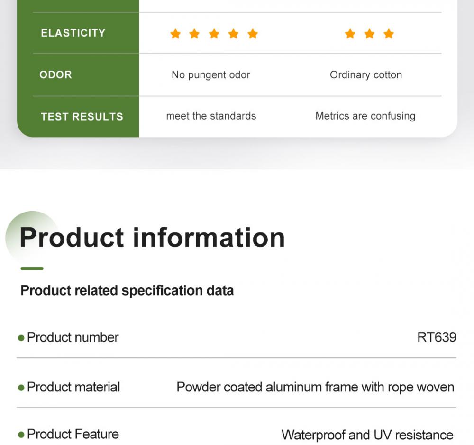The height and width of the screenshot is (445, 474).
Task: Click the third star in the five-star elasticity rating
Action: (x=214, y=34)
